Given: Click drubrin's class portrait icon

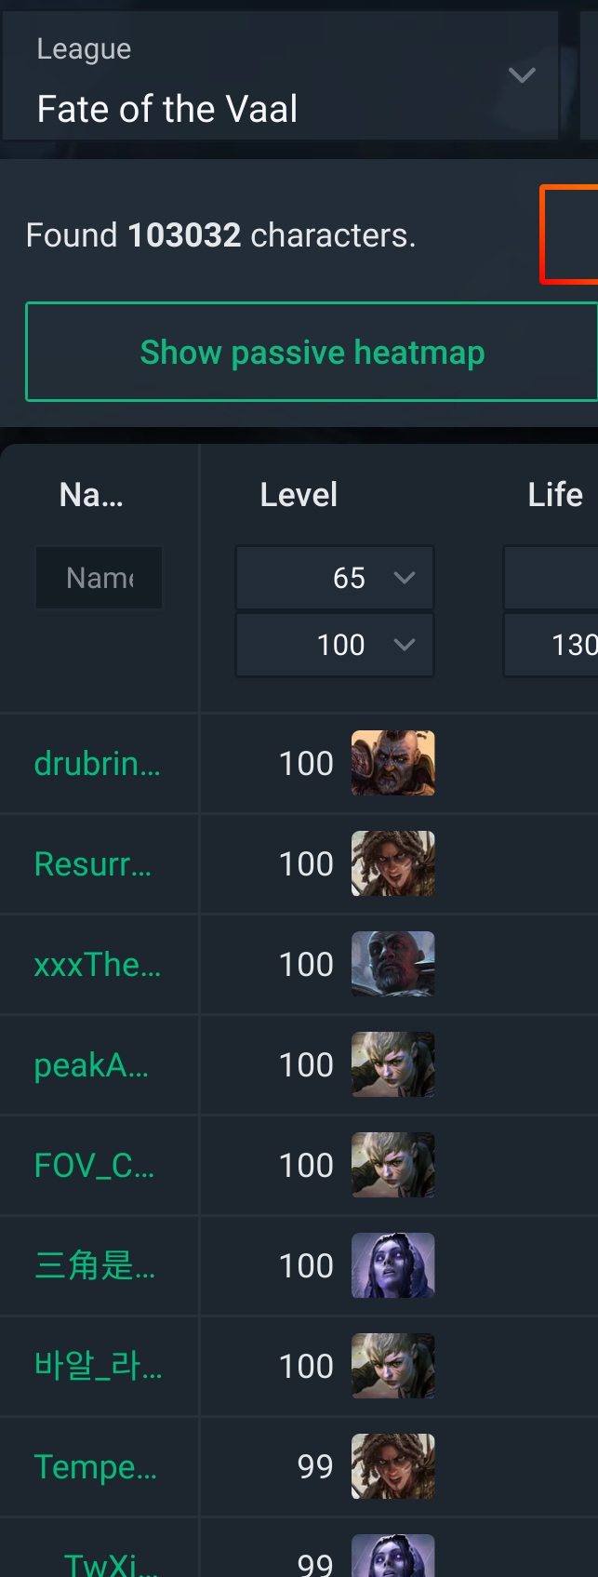Looking at the screenshot, I should [392, 763].
